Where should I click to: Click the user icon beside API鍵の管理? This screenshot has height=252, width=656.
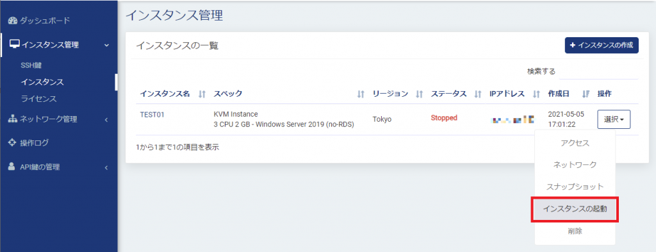click(x=12, y=167)
